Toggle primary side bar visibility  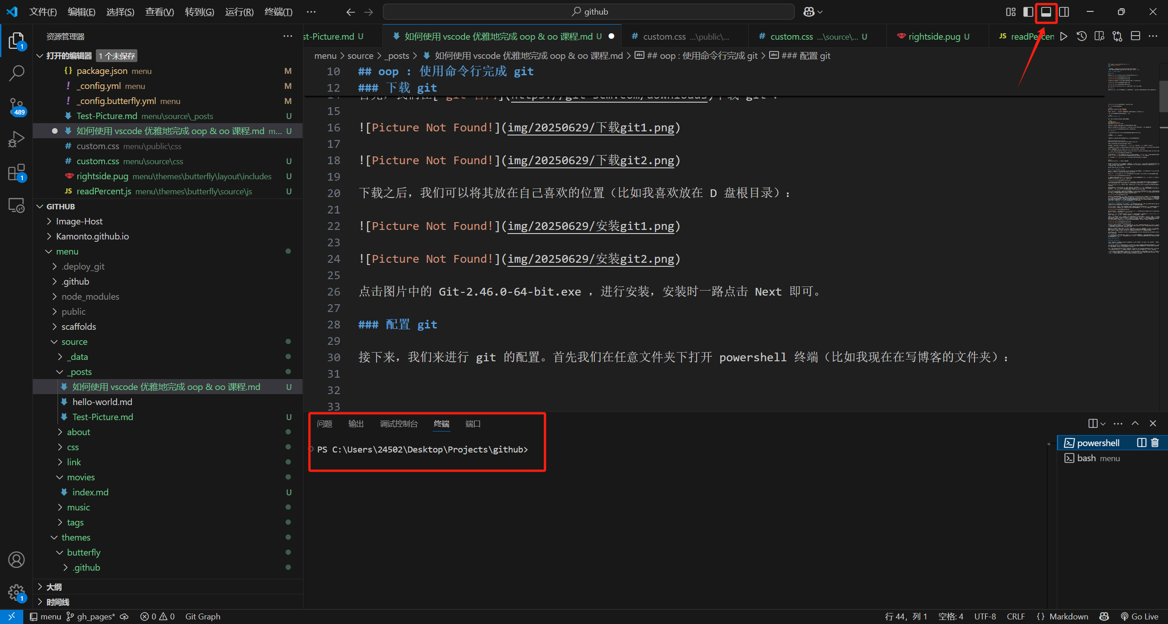[x=1028, y=12]
